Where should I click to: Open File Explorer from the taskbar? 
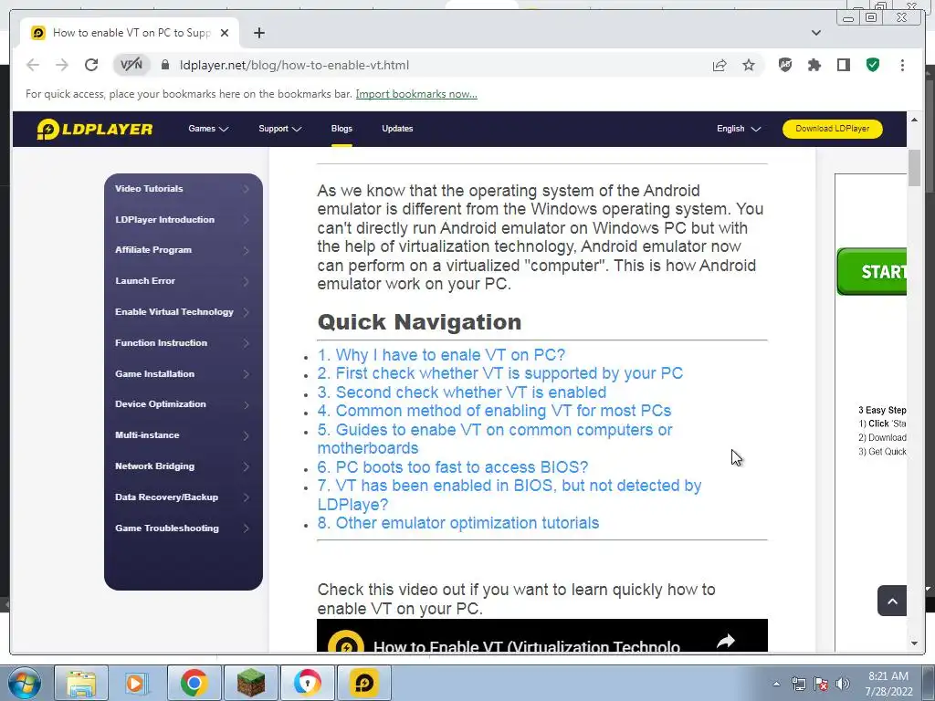(x=81, y=683)
